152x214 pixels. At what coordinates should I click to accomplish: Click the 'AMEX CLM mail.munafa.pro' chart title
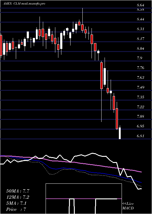click(24, 4)
